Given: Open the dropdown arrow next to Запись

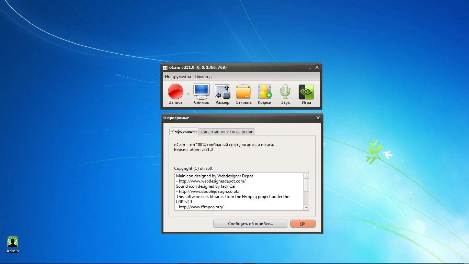Looking at the screenshot, I should [188, 94].
